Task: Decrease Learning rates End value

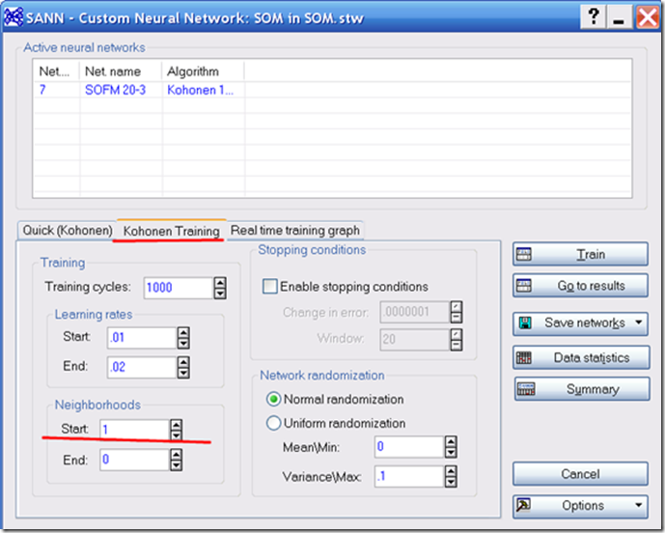Action: [183, 373]
